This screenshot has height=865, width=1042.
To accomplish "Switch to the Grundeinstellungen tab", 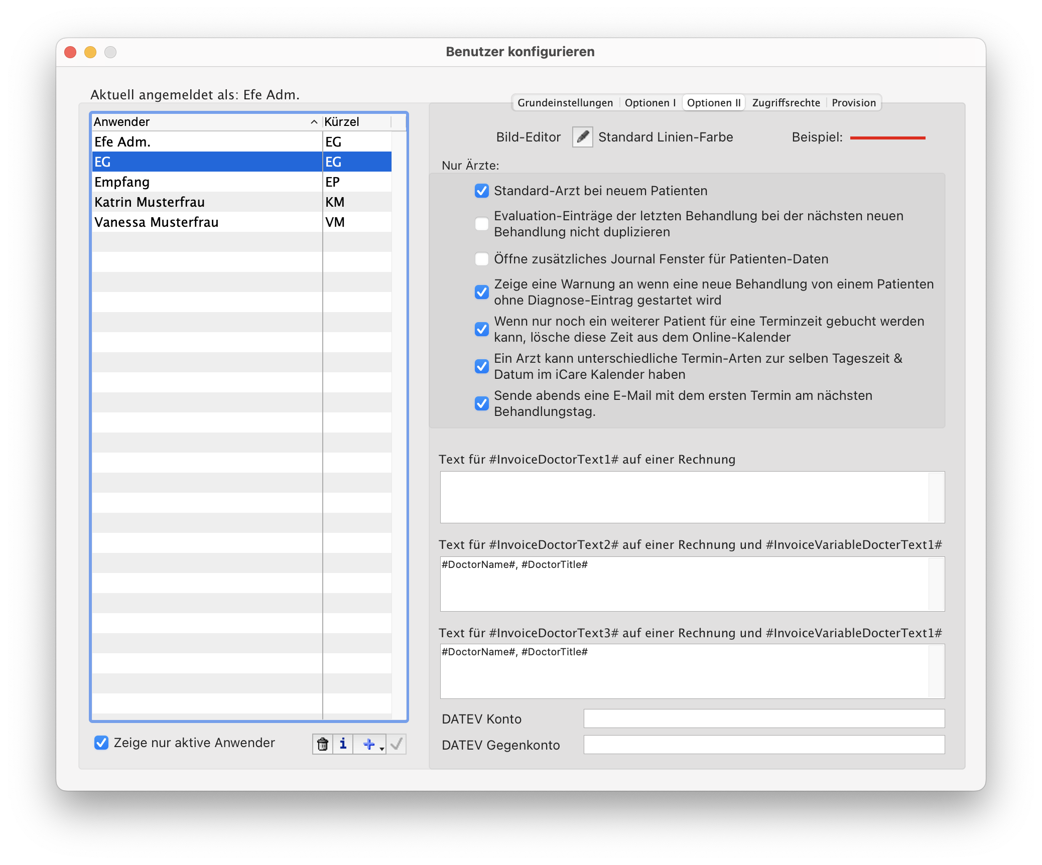I will click(x=565, y=103).
